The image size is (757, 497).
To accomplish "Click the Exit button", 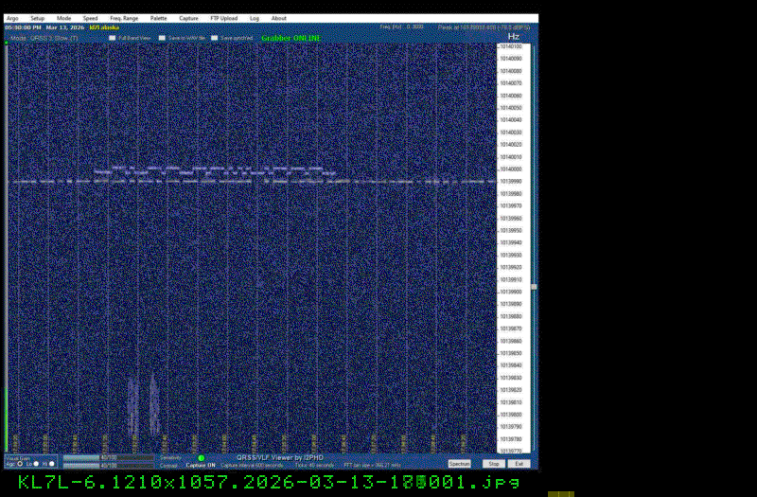I will click(x=519, y=464).
